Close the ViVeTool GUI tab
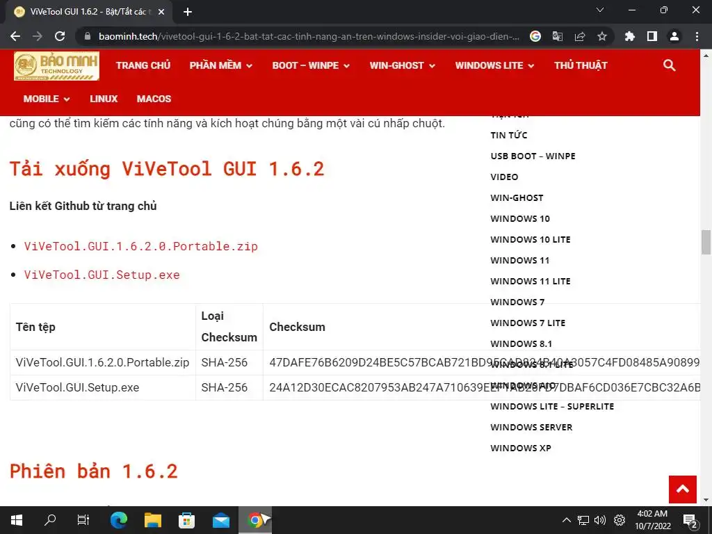This screenshot has height=534, width=712. coord(161,12)
